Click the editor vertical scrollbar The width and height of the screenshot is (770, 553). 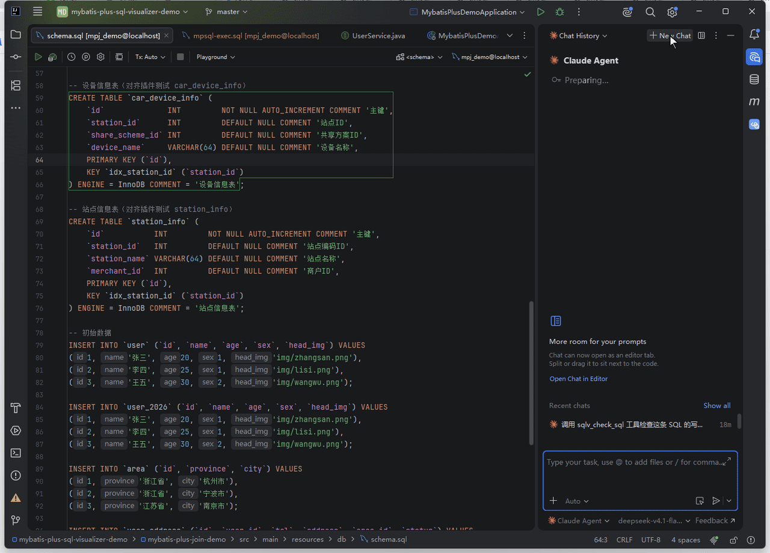pyautogui.click(x=531, y=373)
